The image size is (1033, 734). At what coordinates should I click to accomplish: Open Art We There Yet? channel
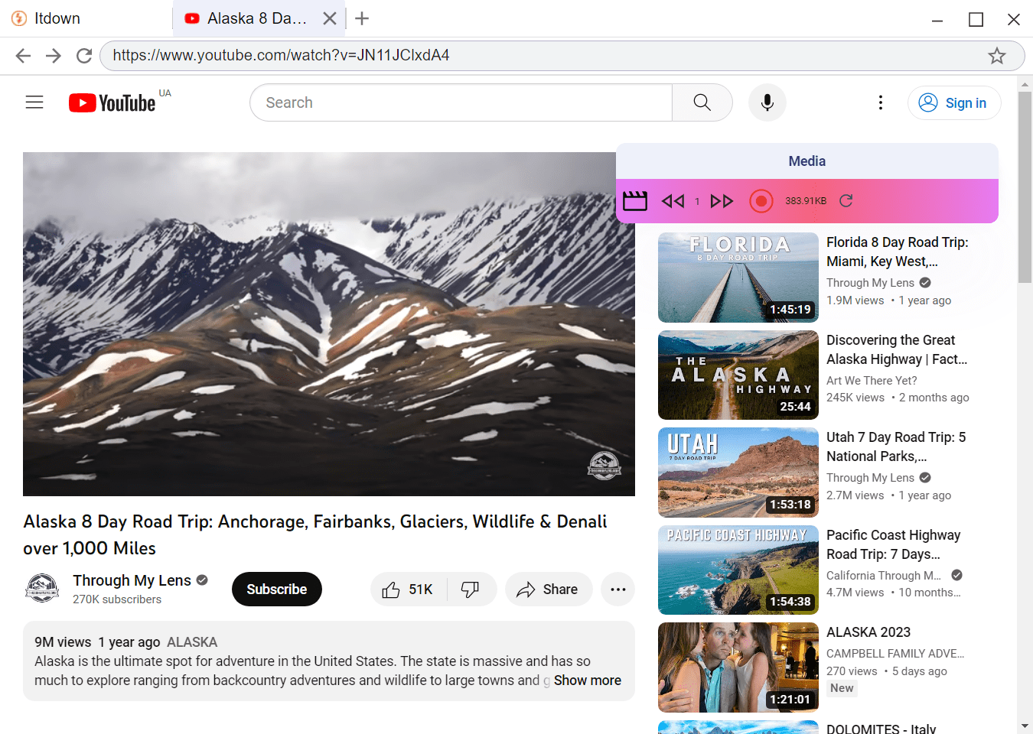[x=872, y=381]
